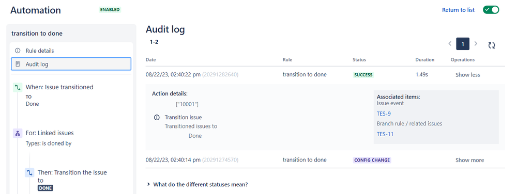Click info icon beside Transition issue
Image resolution: width=516 pixels, height=194 pixels.
(x=157, y=118)
